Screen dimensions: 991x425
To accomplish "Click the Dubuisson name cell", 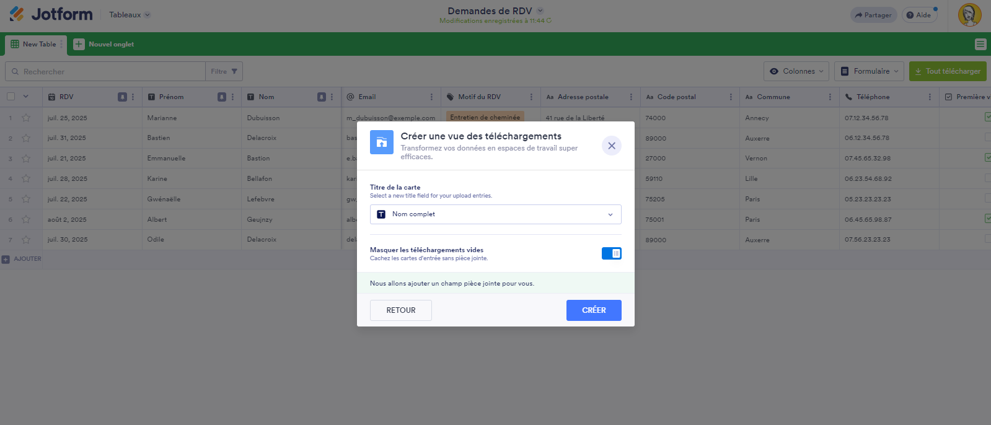I will point(291,118).
